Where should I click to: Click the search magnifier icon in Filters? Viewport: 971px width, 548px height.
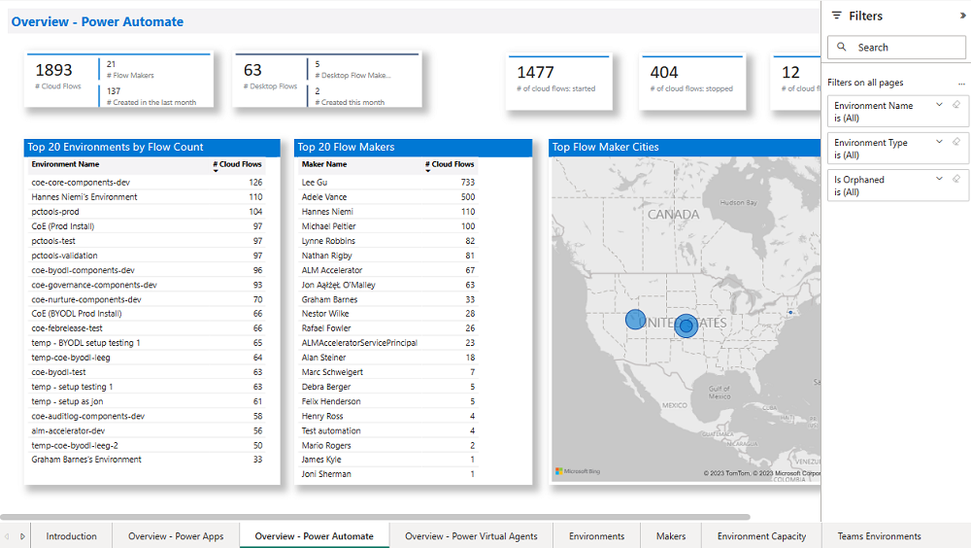pyautogui.click(x=842, y=47)
